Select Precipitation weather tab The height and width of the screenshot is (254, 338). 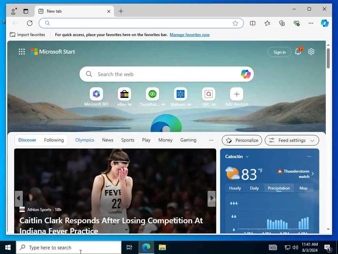pos(279,188)
